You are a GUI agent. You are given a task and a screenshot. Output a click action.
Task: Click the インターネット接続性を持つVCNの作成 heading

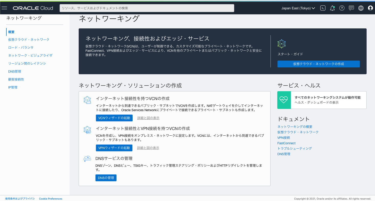[x=133, y=99]
